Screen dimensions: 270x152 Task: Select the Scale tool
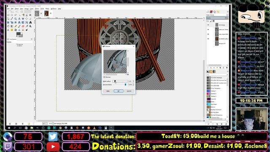tap(12, 22)
